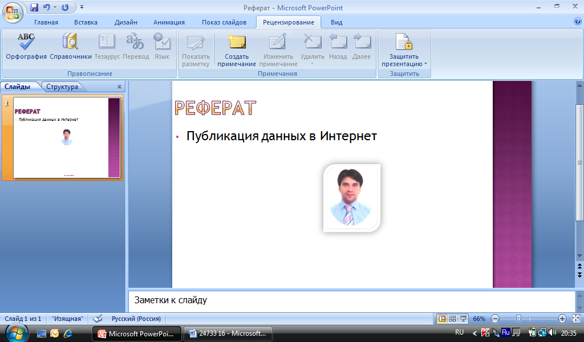Screen dimensions: 584x342
Task: Click the RU language indicator in tray
Action: pos(460,332)
